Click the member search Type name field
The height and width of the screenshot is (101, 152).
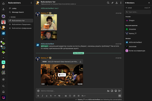click(138, 12)
